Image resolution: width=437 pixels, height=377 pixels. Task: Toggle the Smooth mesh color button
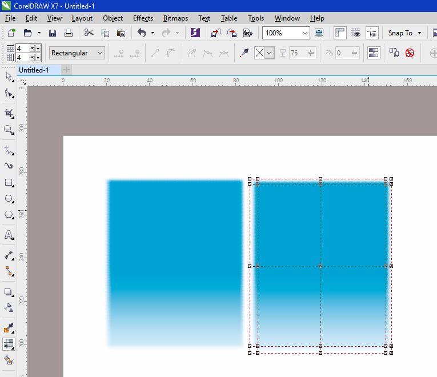(x=374, y=53)
